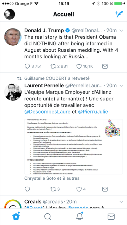127x225 pixels.
Task: Share Trump's tweet via the message envelope icon
Action: (x=105, y=66)
